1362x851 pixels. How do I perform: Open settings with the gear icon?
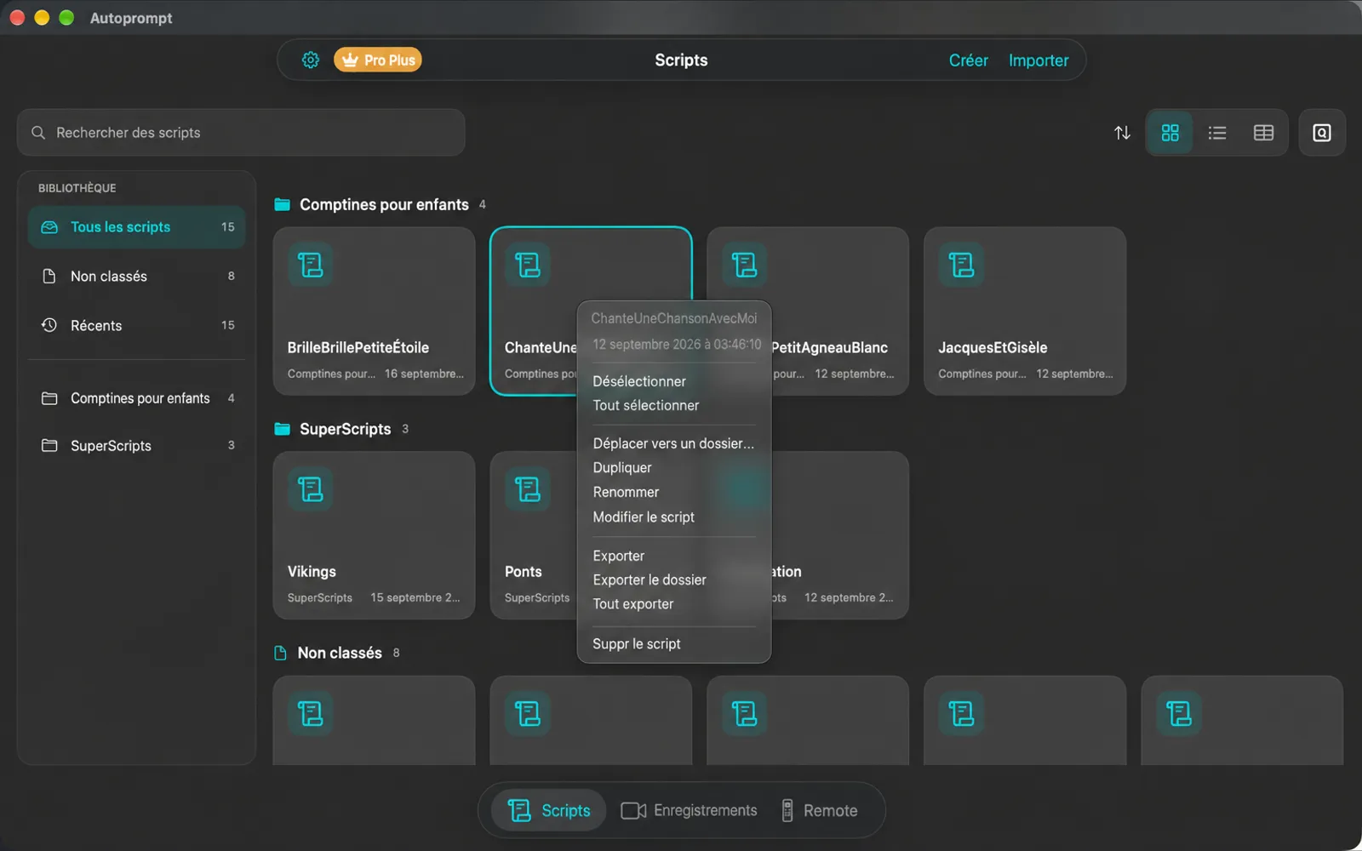point(311,60)
